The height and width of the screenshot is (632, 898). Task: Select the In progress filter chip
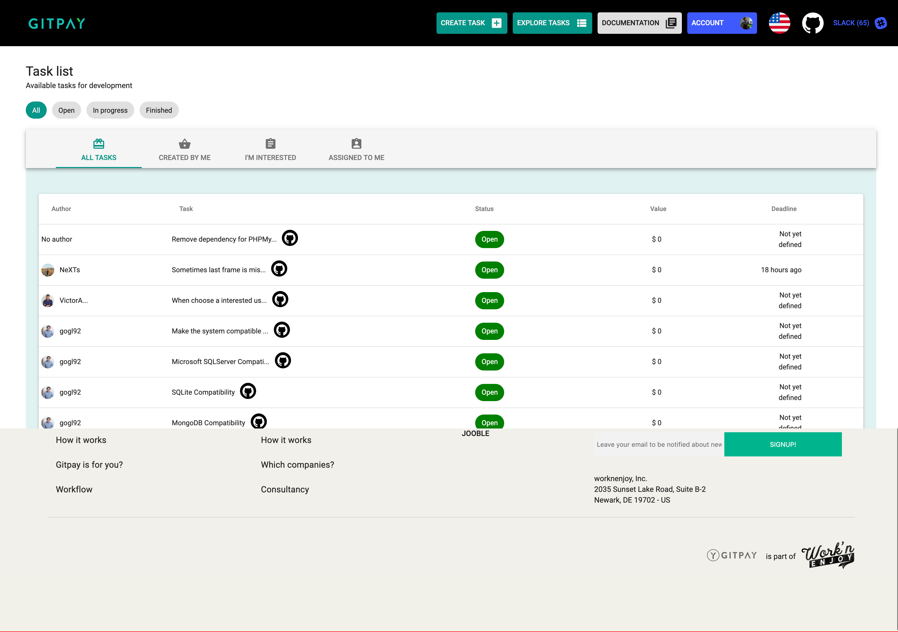click(110, 110)
